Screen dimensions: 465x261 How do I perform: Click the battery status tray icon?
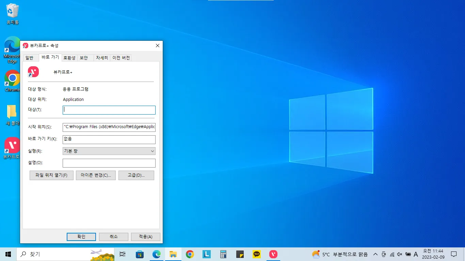click(408, 254)
